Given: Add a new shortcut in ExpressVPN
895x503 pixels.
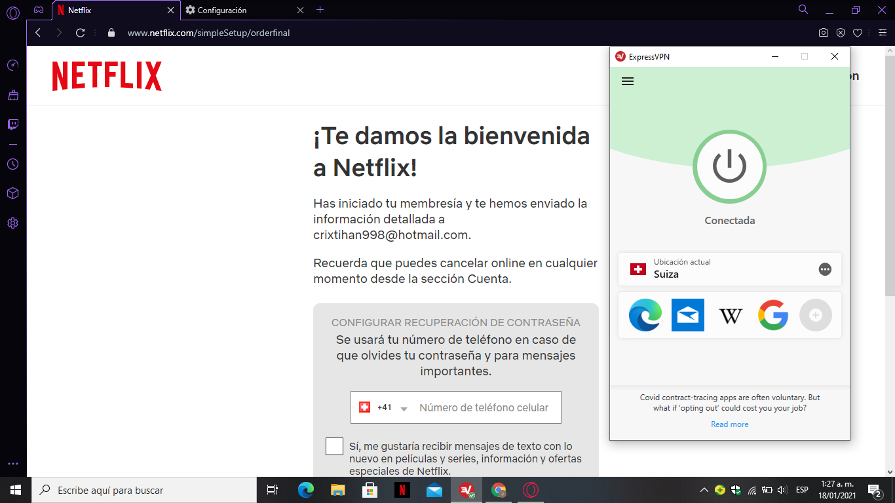Looking at the screenshot, I should click(816, 315).
